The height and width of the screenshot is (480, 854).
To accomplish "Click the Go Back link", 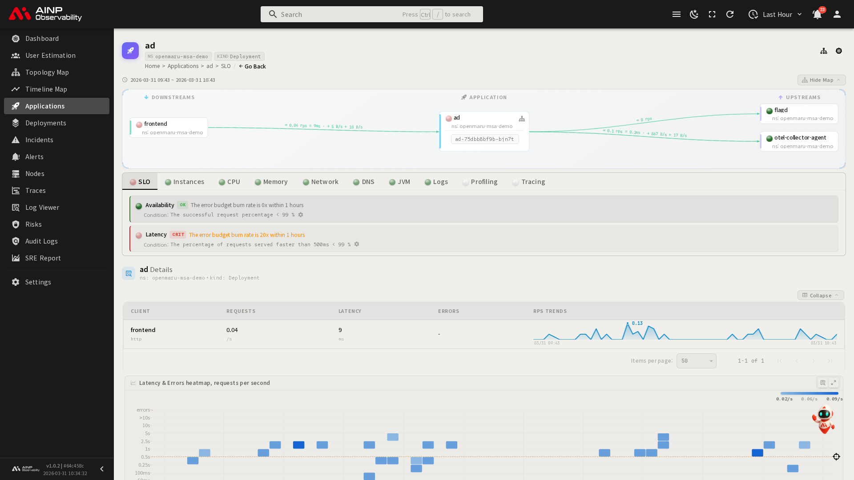I will click(x=252, y=66).
